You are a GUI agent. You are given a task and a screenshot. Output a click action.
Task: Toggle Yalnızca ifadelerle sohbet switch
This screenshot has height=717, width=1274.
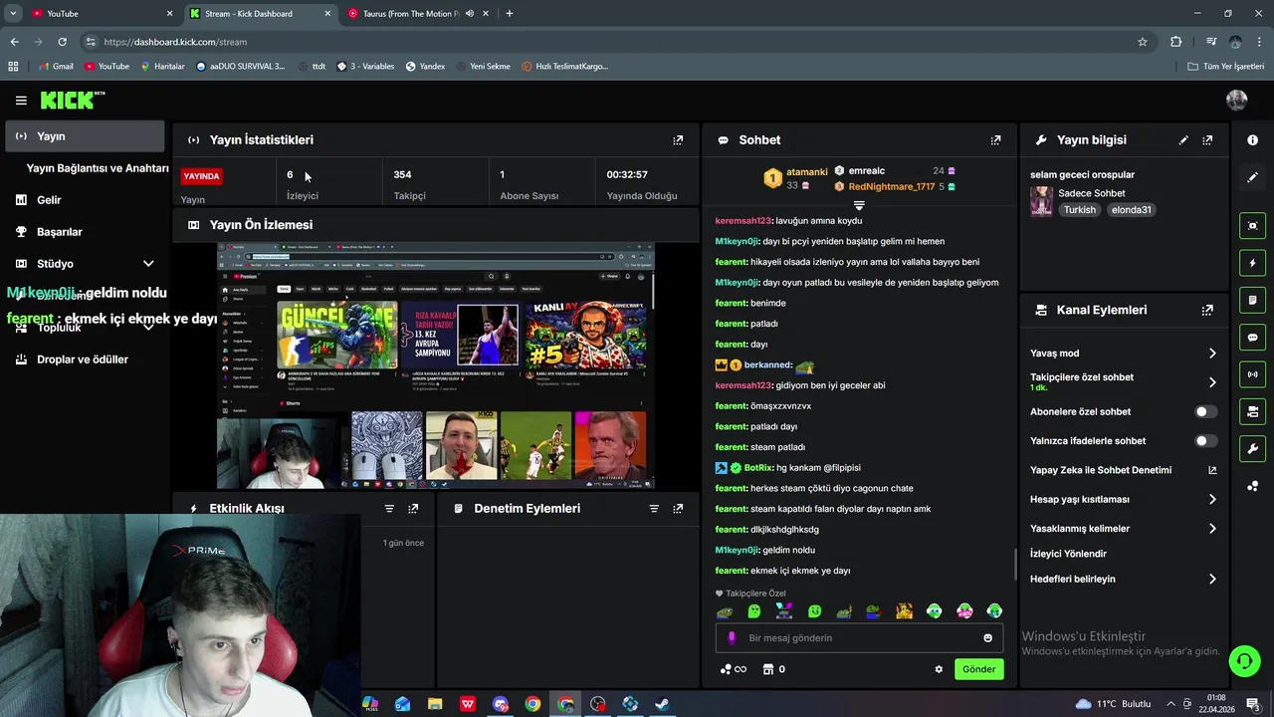[1205, 440]
